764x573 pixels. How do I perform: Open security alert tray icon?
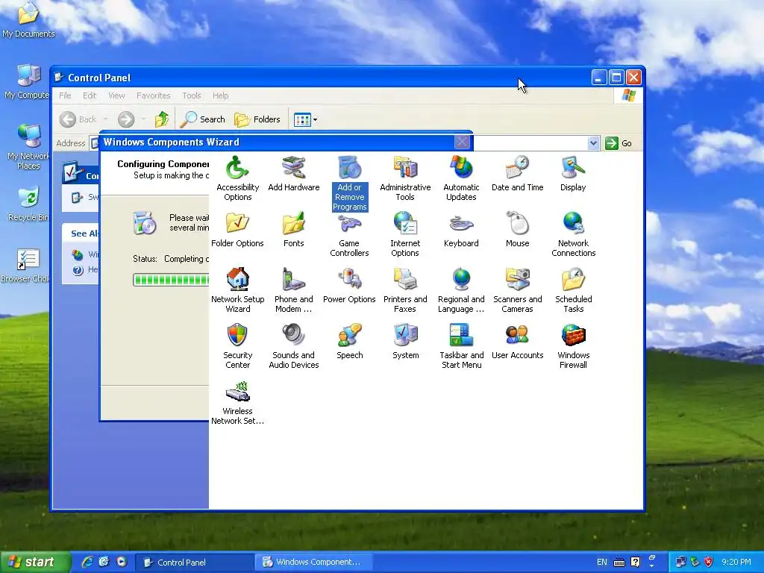[709, 562]
